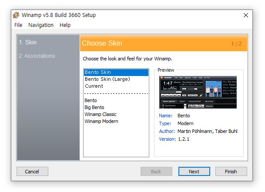The image size is (265, 192).
Task: Select Bento Skin in the list
Action: coord(116,72)
